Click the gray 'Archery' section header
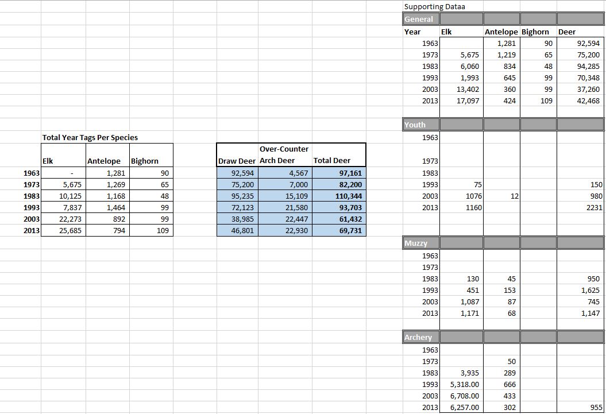Viewport: 606px width, 414px height. pos(421,337)
